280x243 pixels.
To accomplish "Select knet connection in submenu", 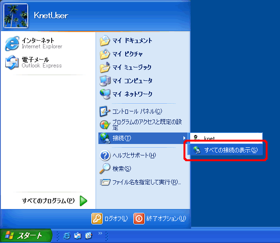I will pos(226,138).
